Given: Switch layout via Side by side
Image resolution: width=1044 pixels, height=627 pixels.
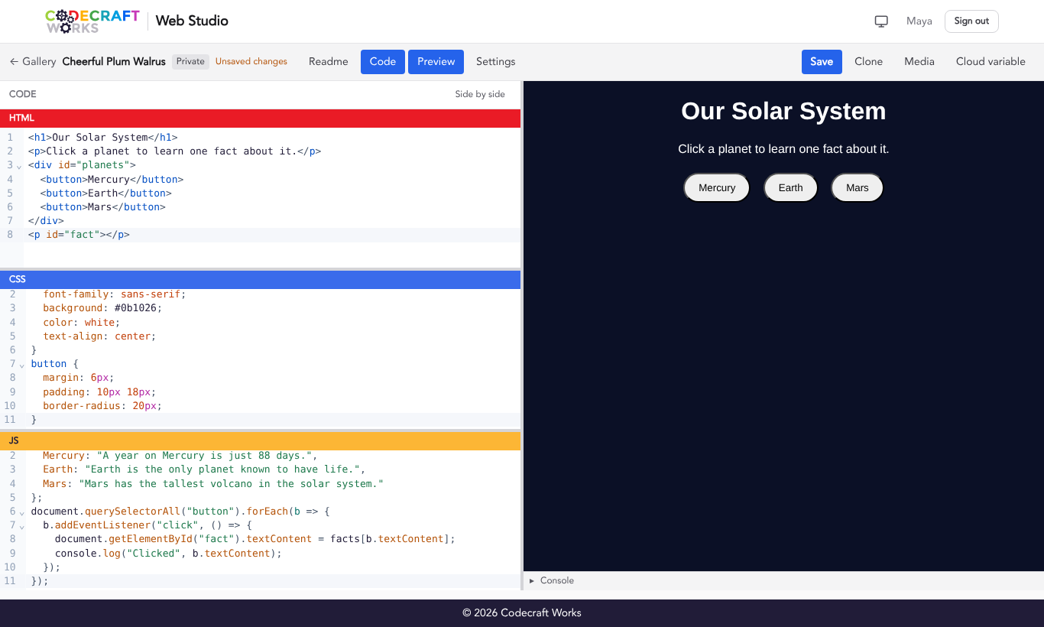Looking at the screenshot, I should pos(480,94).
